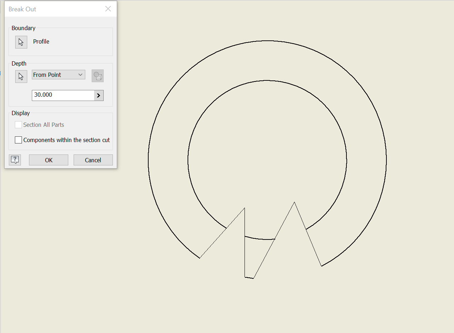Enable Components within the section cut
The image size is (454, 333).
pos(18,140)
